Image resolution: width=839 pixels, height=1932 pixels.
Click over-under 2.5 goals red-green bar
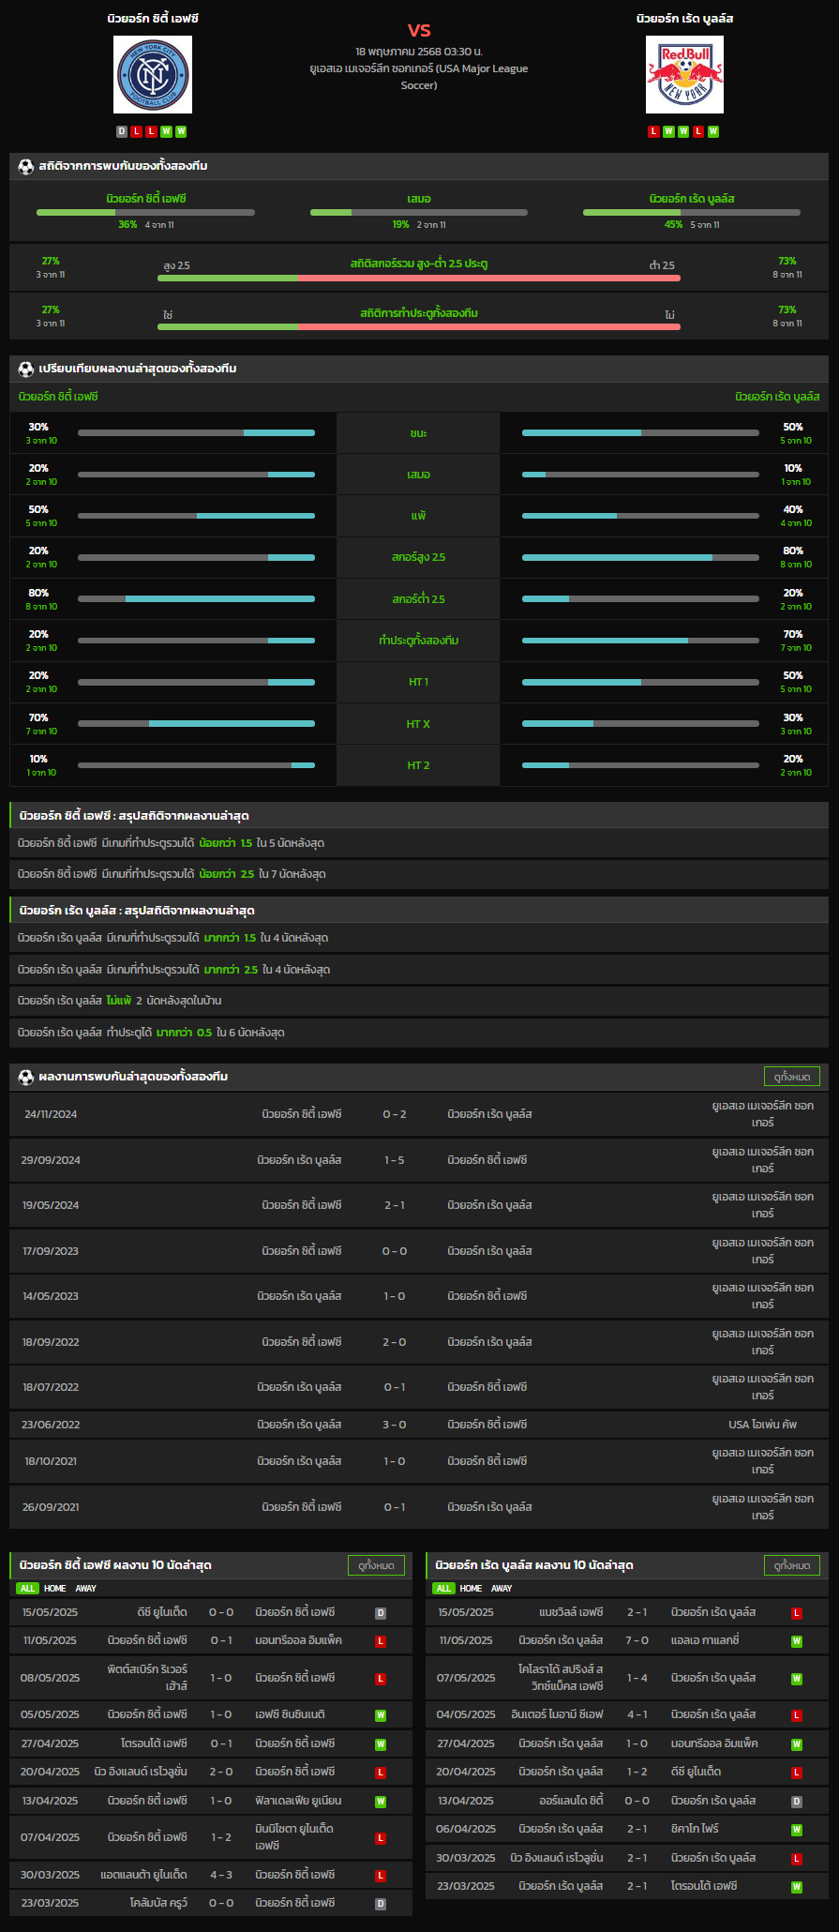419,279
